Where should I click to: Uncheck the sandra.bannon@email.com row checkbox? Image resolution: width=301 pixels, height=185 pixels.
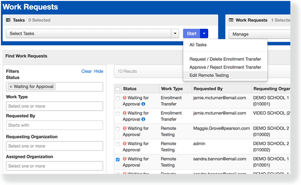118,159
